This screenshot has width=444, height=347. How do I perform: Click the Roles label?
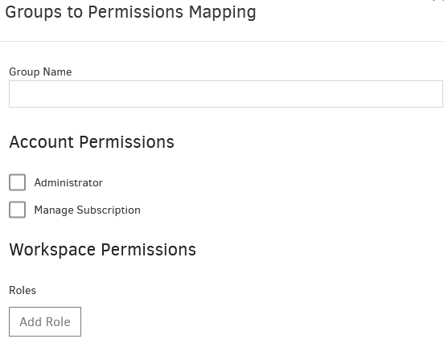[23, 291]
